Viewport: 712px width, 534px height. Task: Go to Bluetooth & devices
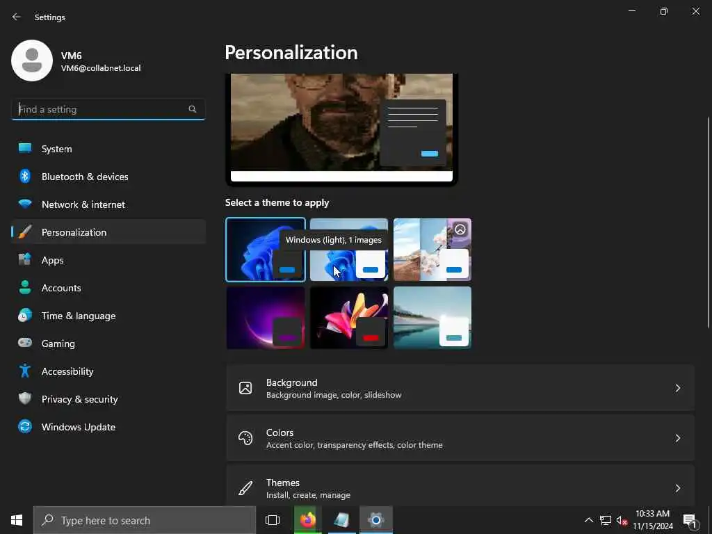108,177
